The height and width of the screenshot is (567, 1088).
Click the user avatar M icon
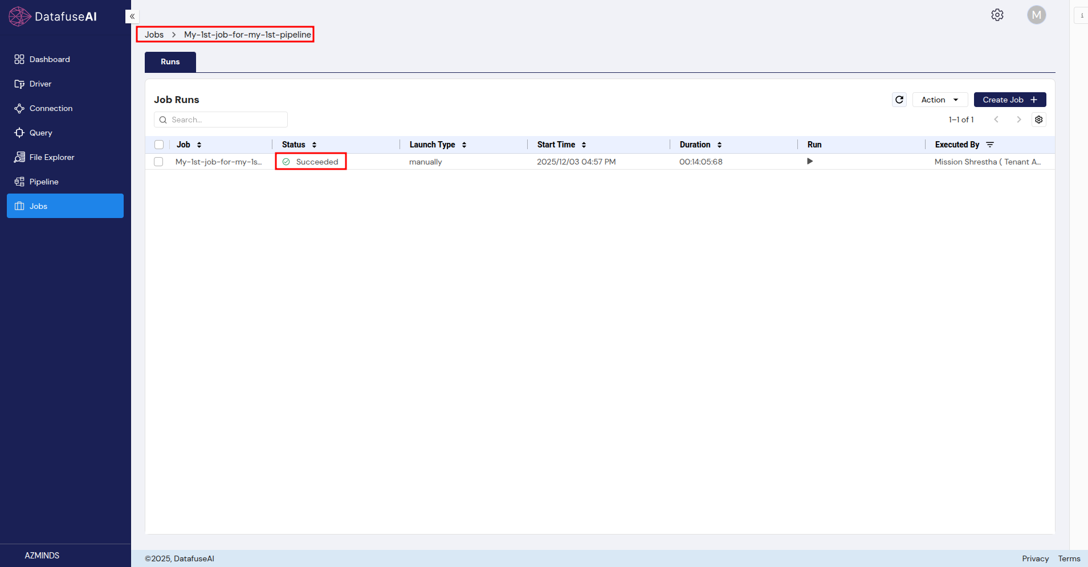pos(1036,15)
